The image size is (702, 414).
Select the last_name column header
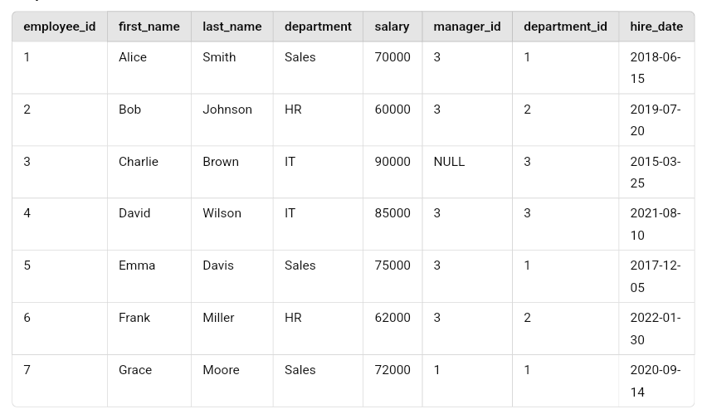[x=232, y=27]
